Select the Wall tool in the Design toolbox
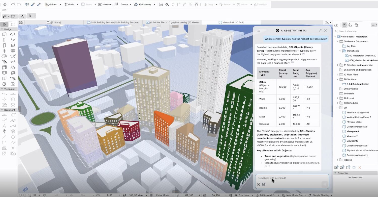The width and height of the screenshot is (378, 197). tap(4, 34)
